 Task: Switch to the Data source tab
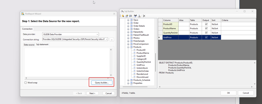[x=29, y=45]
